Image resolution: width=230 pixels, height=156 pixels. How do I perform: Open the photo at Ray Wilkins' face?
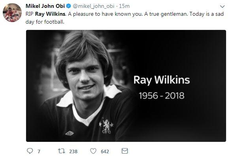pos(84,76)
